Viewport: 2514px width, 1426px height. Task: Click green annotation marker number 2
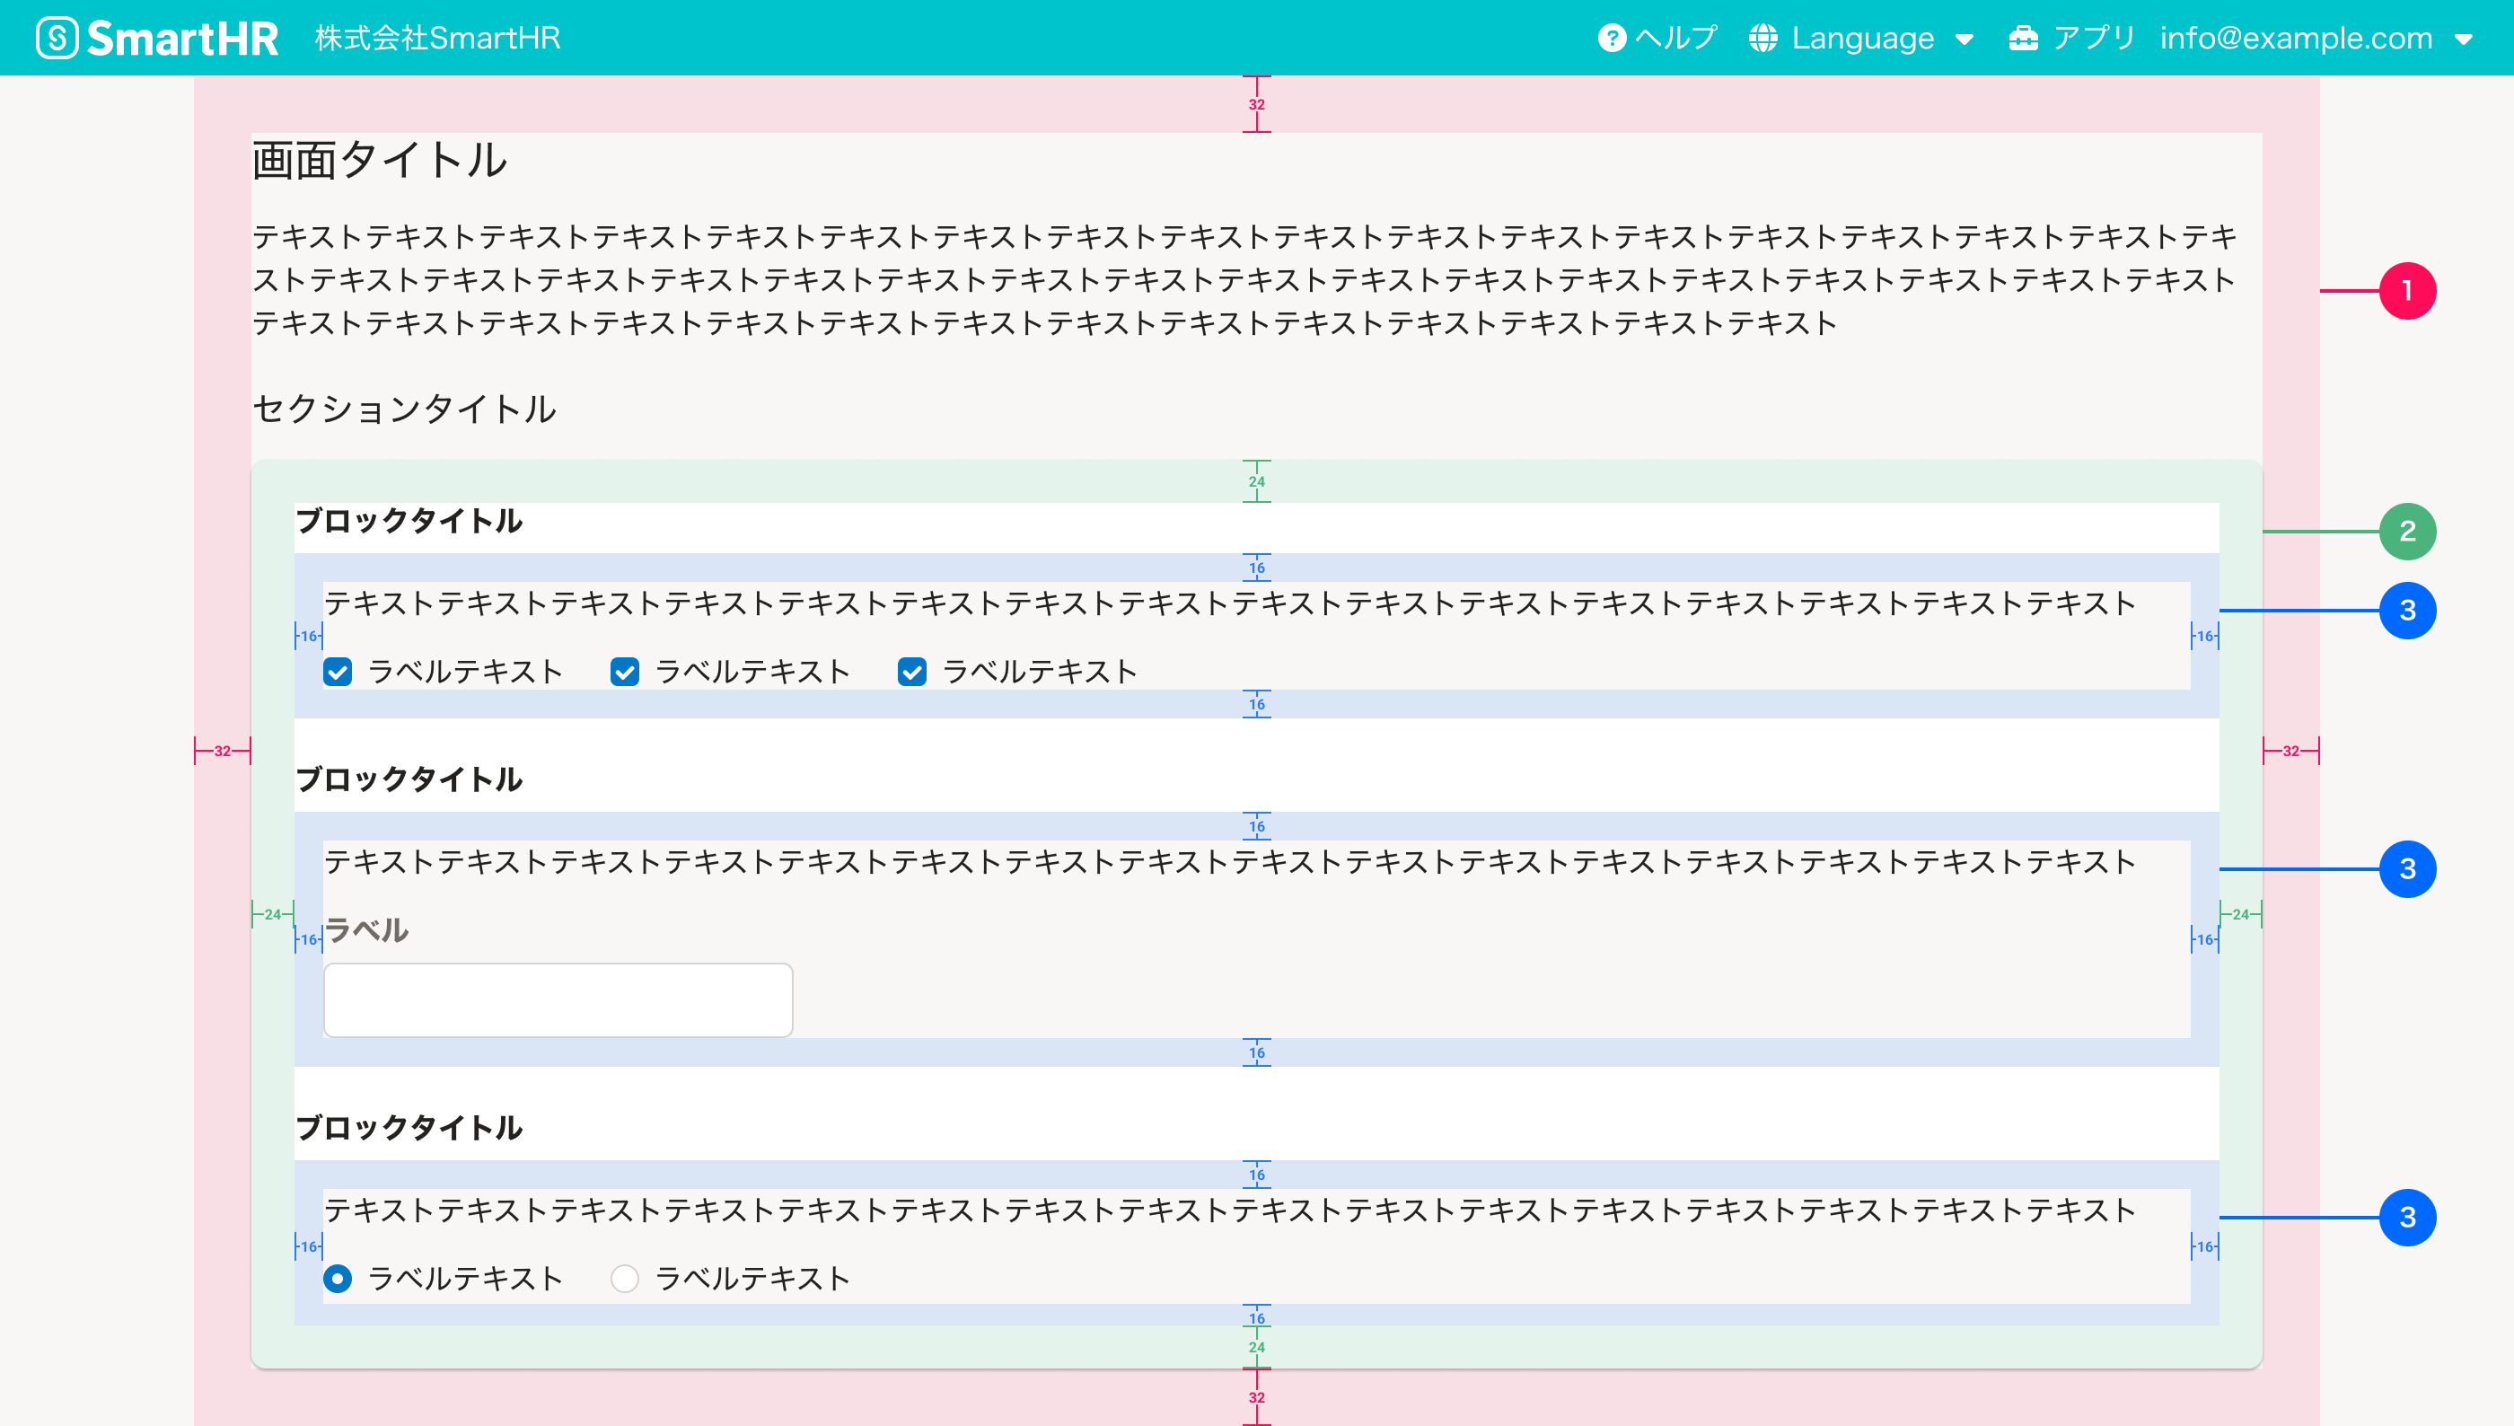coord(2406,532)
